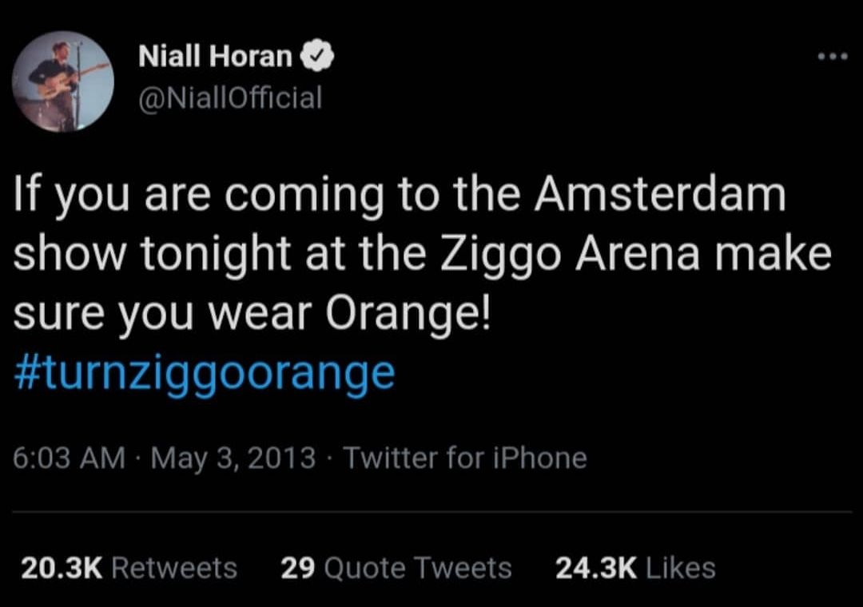The height and width of the screenshot is (607, 863).
Task: Open the three-dot more options menu
Action: (833, 56)
